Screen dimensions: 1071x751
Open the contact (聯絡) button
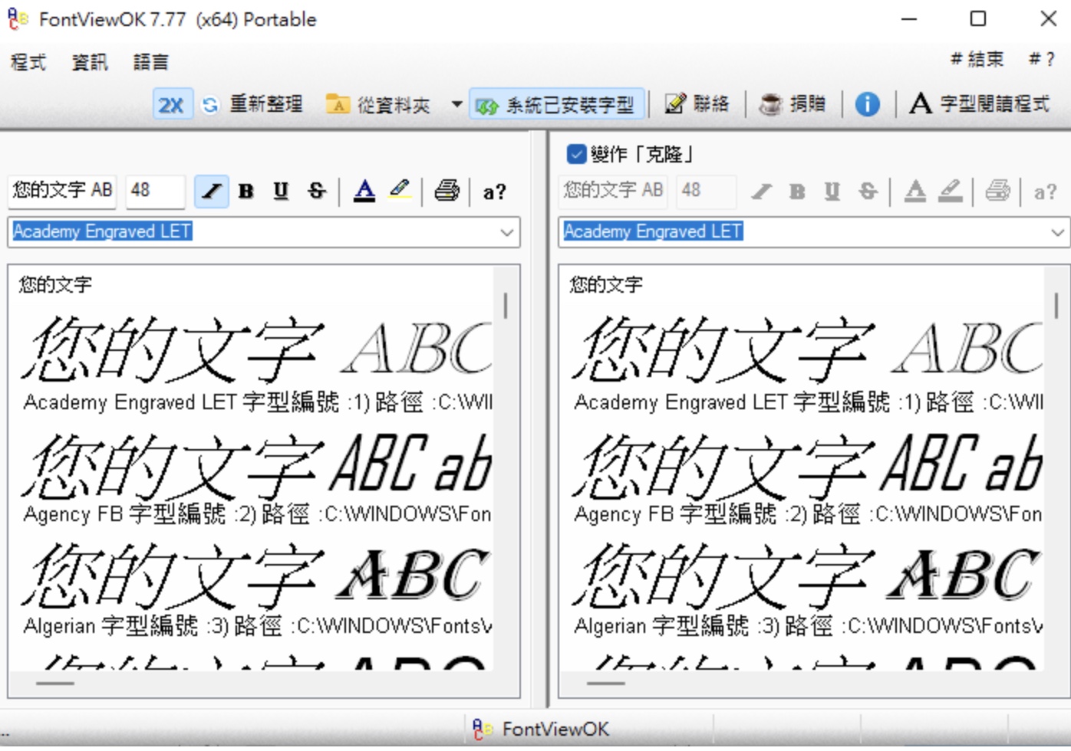pyautogui.click(x=697, y=104)
